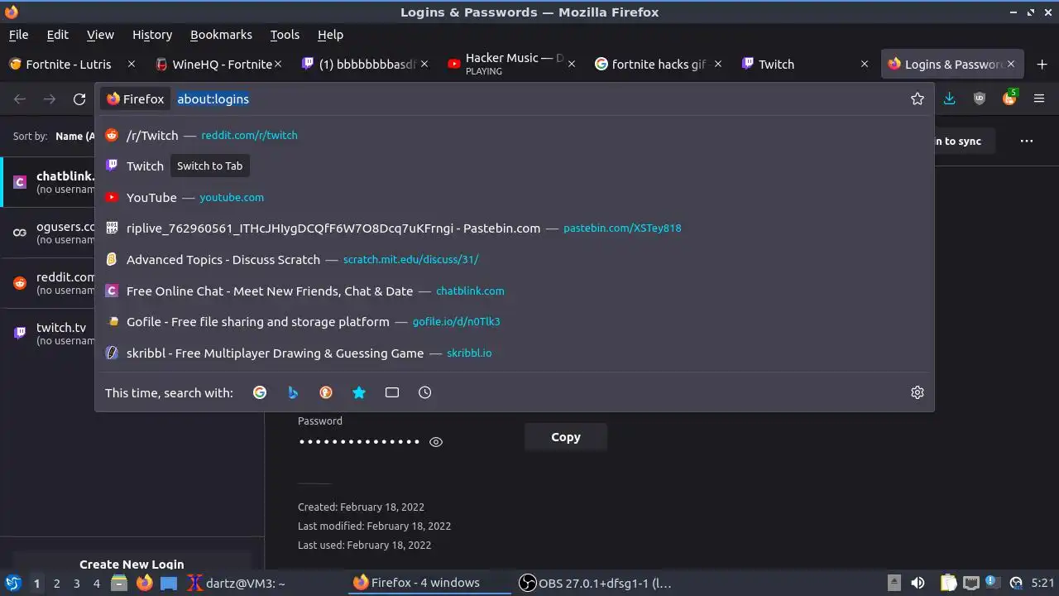The image size is (1059, 596).
Task: Open the History menu
Action: (152, 35)
